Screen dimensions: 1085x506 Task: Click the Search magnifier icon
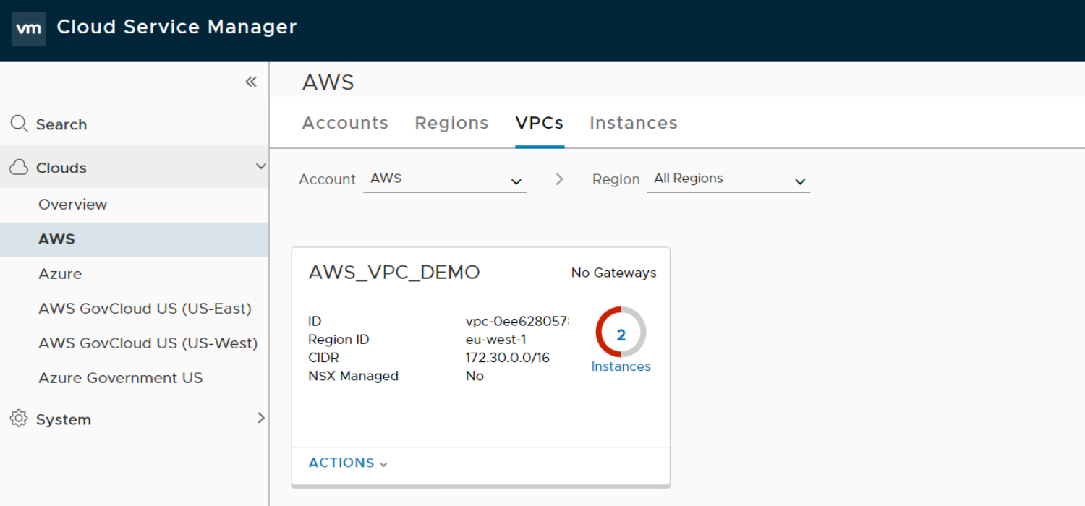coord(19,124)
